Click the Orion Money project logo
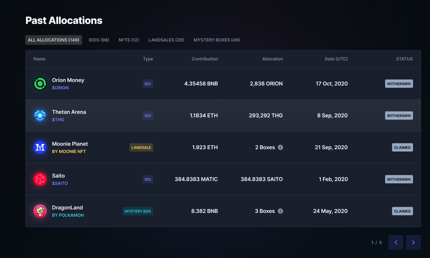 pyautogui.click(x=40, y=84)
